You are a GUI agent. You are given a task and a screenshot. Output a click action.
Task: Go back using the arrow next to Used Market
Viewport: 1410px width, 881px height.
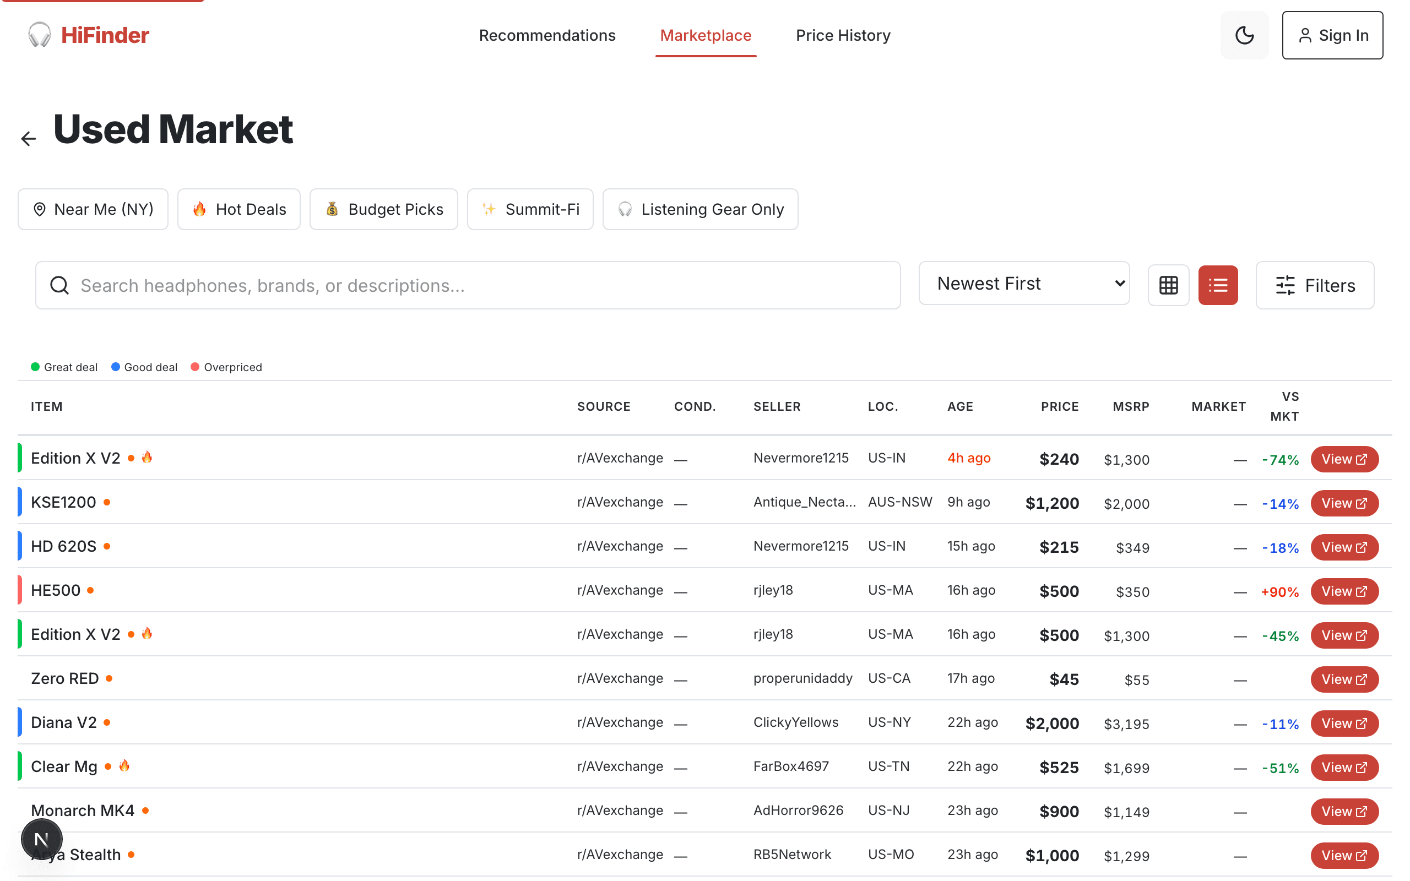click(28, 138)
